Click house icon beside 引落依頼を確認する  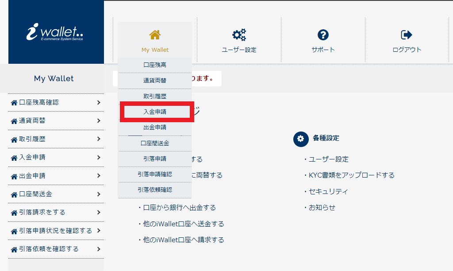click(14, 250)
